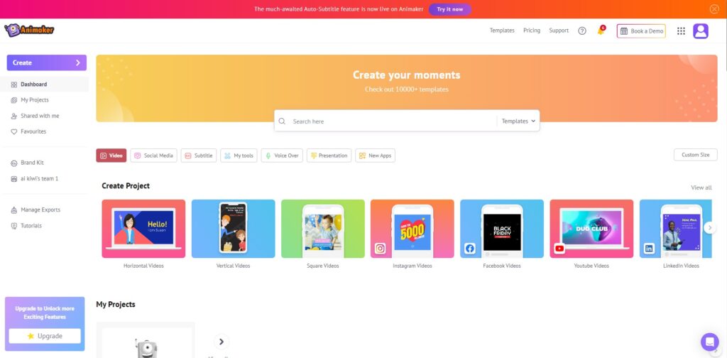Click the Youtube Videos label
This screenshot has width=727, height=358.
591,266
